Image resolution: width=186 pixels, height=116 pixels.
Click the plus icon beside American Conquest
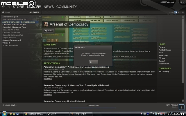tap(40, 17)
